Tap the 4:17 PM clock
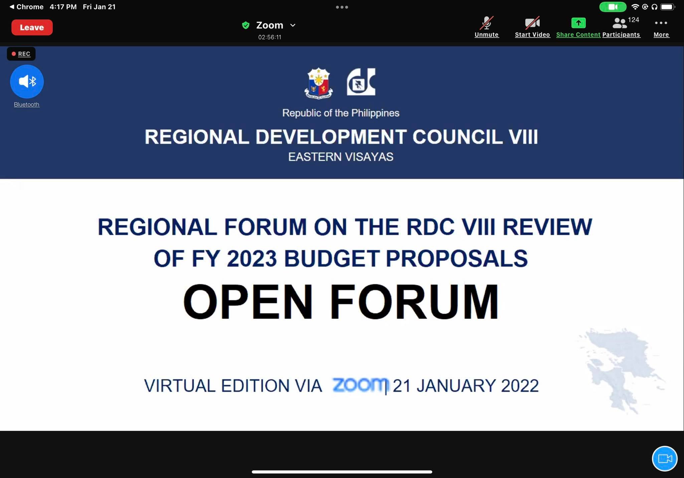Screen dimensions: 684x478 (x=63, y=7)
